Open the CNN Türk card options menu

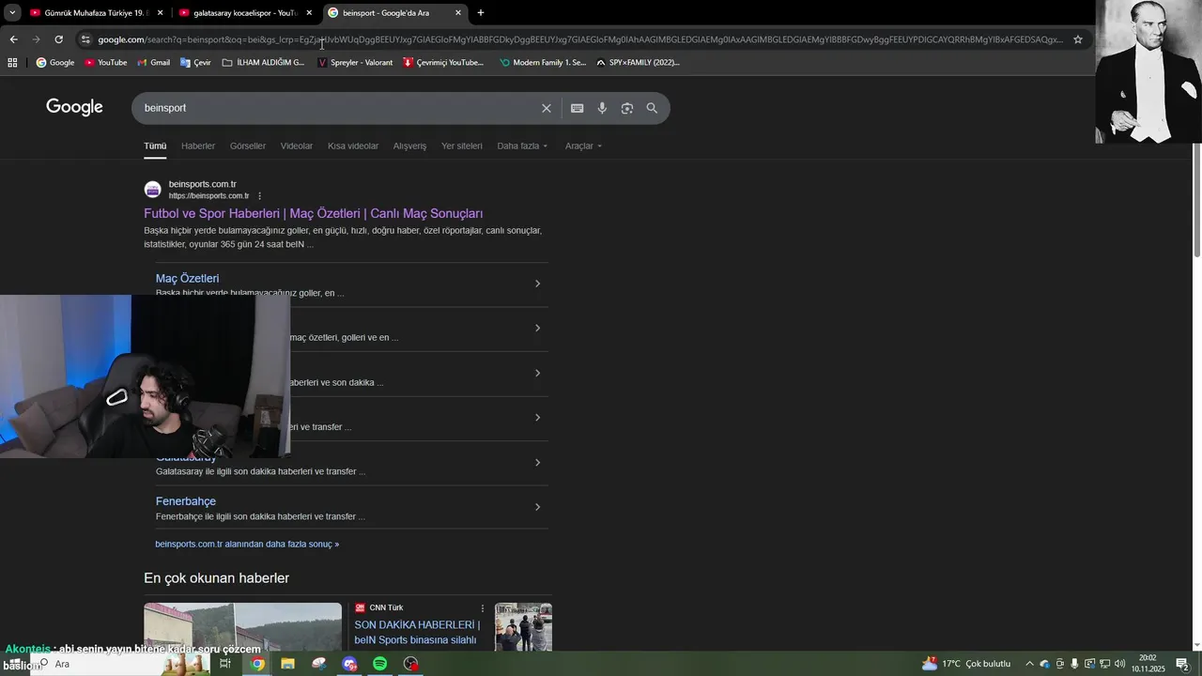pyautogui.click(x=483, y=608)
